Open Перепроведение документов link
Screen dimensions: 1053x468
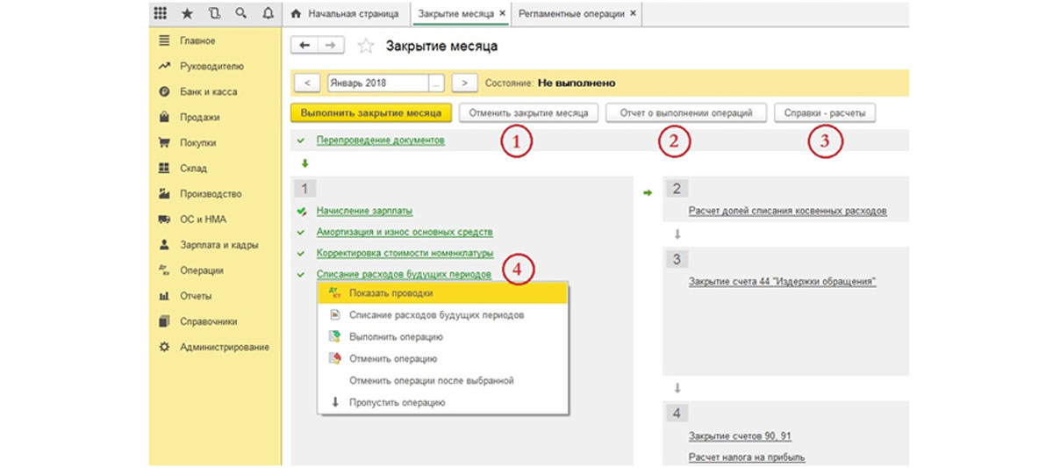coord(381,140)
